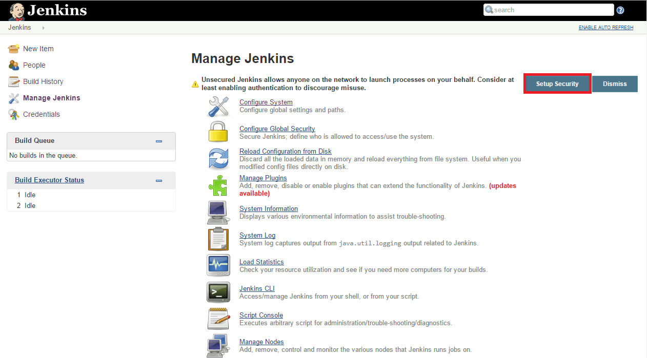Select executor 1 Idle row
The height and width of the screenshot is (358, 647).
click(x=91, y=195)
